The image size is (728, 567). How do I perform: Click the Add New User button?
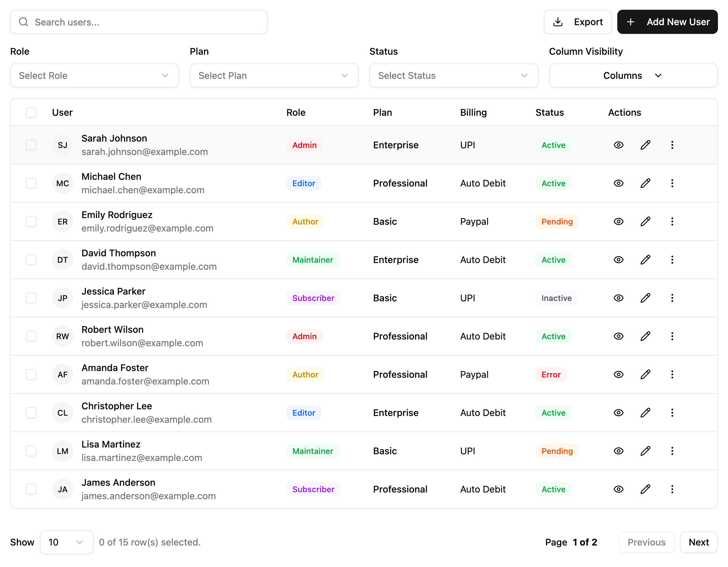point(667,22)
